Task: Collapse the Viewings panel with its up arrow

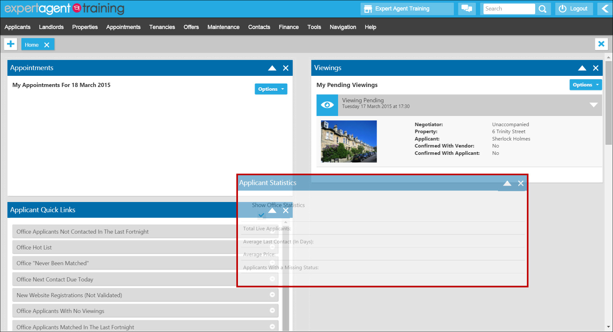Action: [x=582, y=68]
